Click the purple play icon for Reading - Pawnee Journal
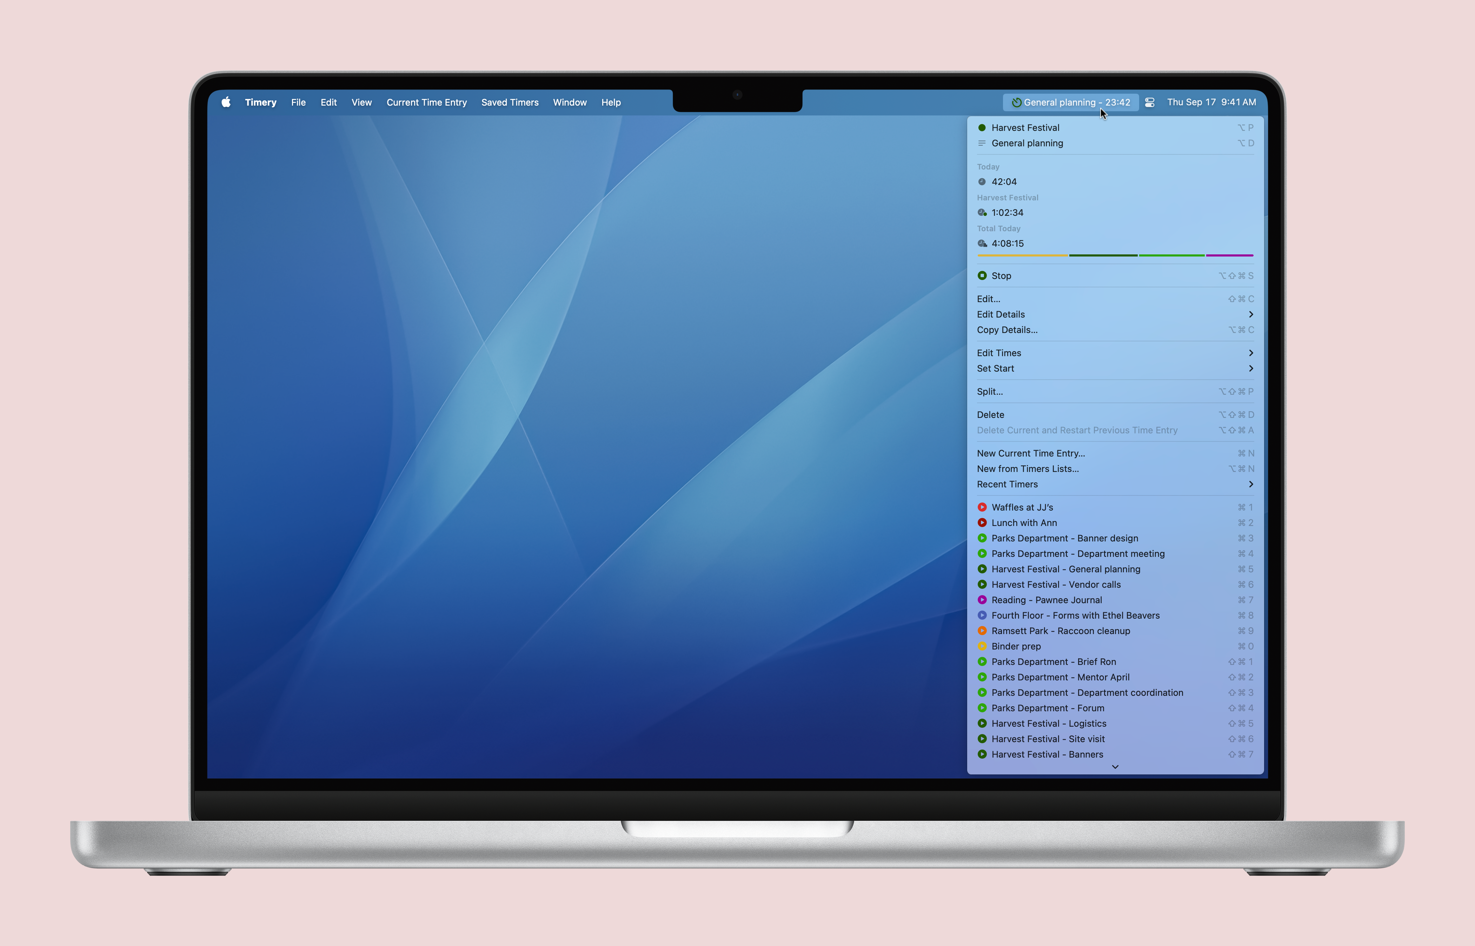 (x=982, y=600)
